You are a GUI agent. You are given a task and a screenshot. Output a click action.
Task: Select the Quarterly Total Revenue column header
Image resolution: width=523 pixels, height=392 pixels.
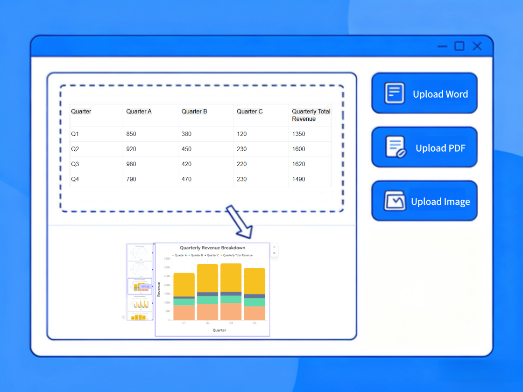click(311, 115)
